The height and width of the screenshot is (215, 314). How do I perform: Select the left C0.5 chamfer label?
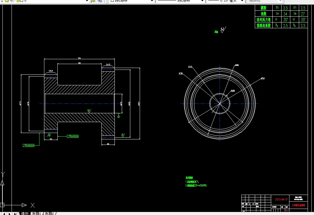coord(51,71)
